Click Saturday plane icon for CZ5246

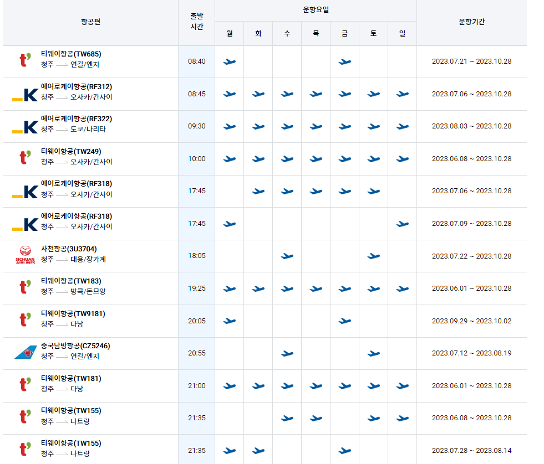pos(373,353)
